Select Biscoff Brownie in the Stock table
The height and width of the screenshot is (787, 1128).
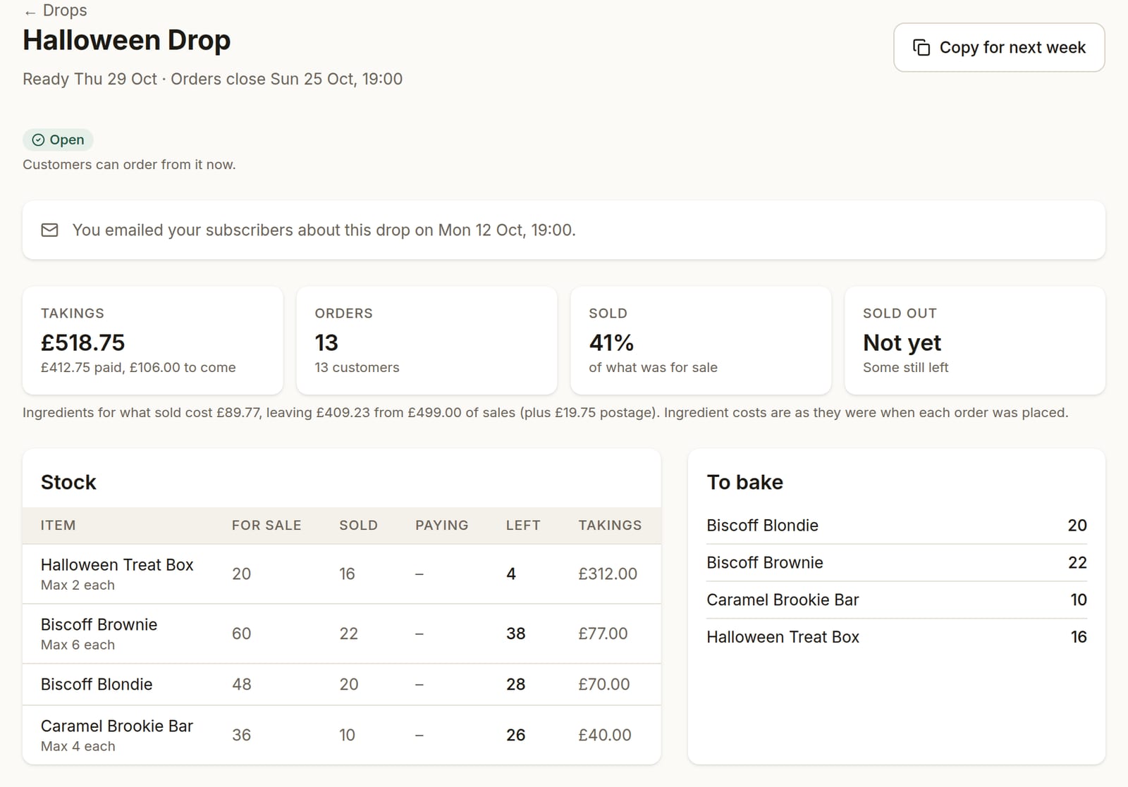pos(99,625)
